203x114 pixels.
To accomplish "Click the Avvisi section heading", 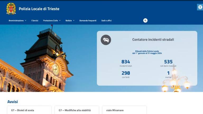I will point(12,102).
